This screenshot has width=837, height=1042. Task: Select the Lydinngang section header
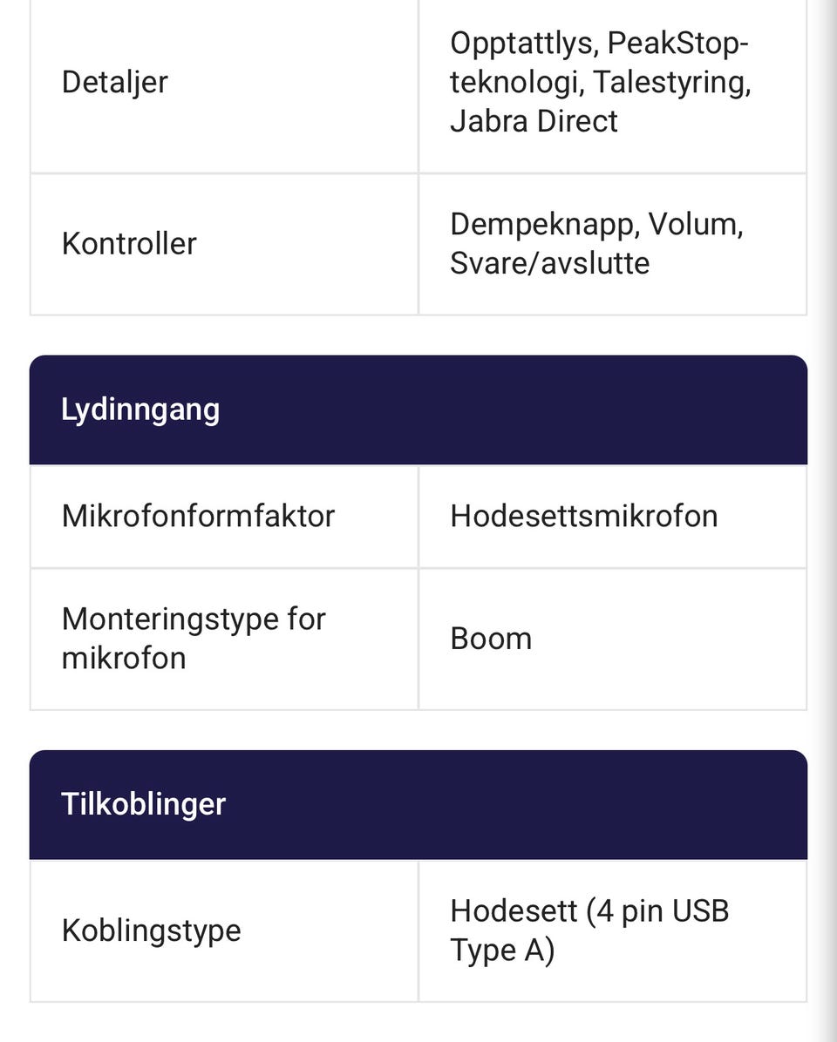[418, 409]
